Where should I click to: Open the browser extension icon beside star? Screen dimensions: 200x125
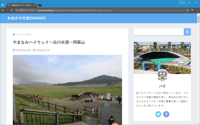(x=192, y=10)
